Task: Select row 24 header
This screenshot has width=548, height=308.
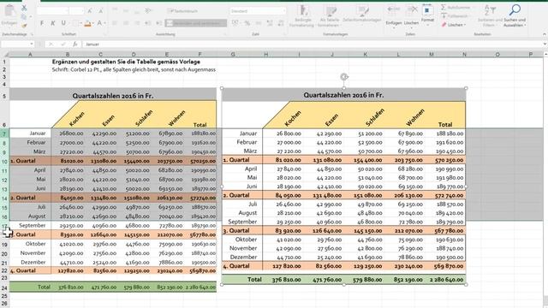Action: tap(4, 287)
